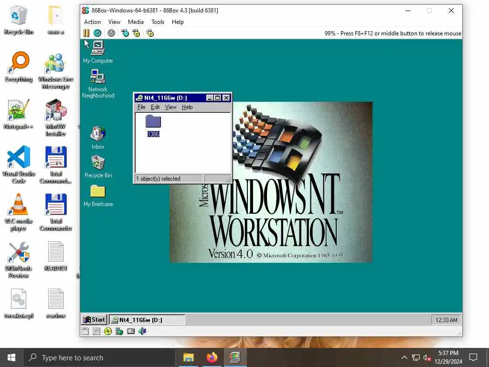Click the ACPI shutdown power icon

(x=111, y=33)
